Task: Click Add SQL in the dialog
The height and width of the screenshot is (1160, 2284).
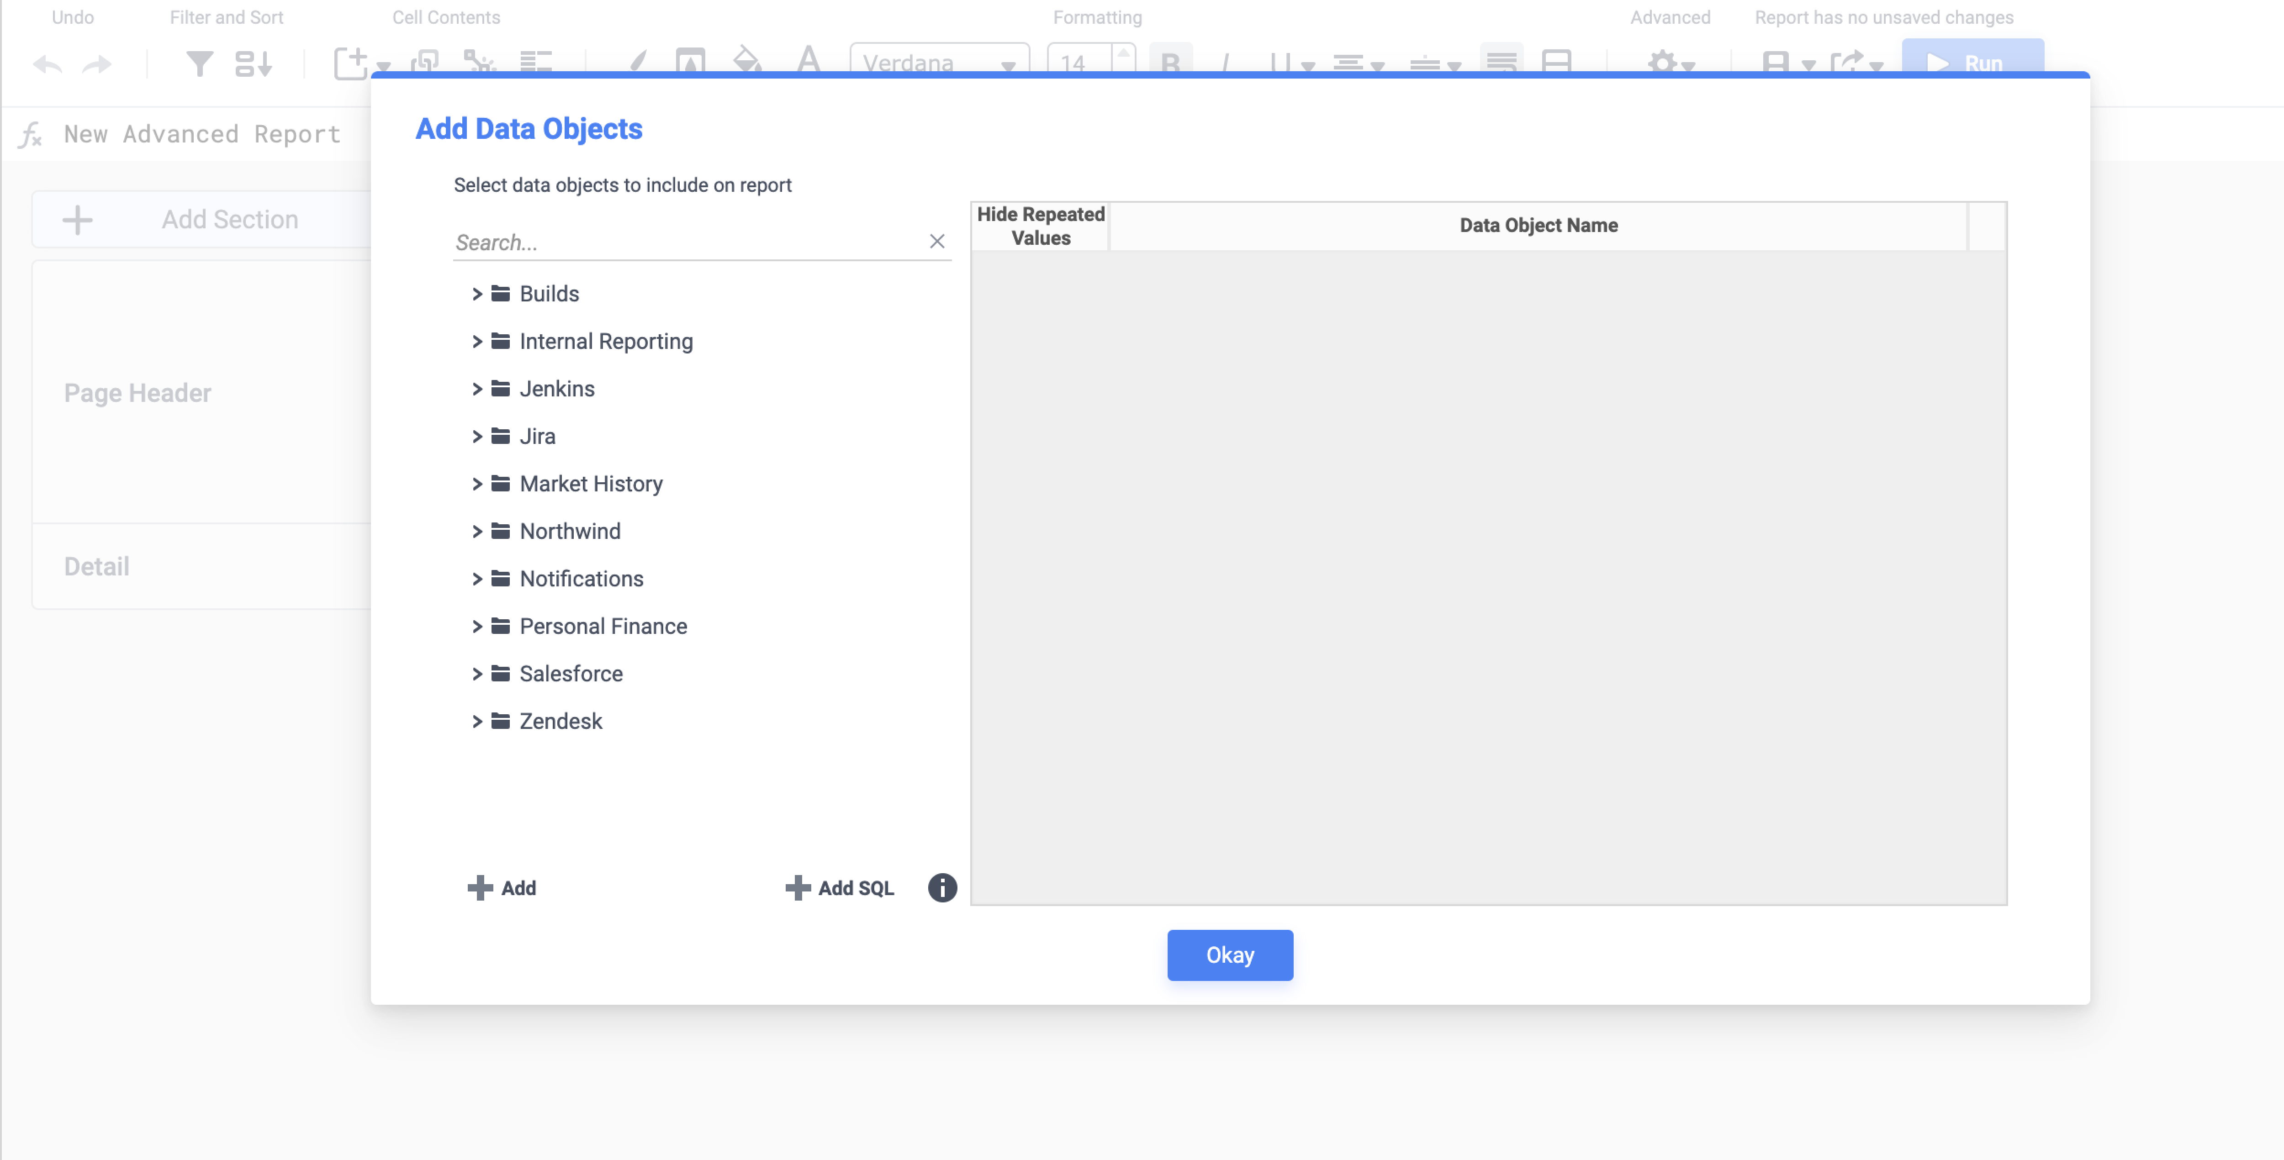Action: (x=839, y=888)
